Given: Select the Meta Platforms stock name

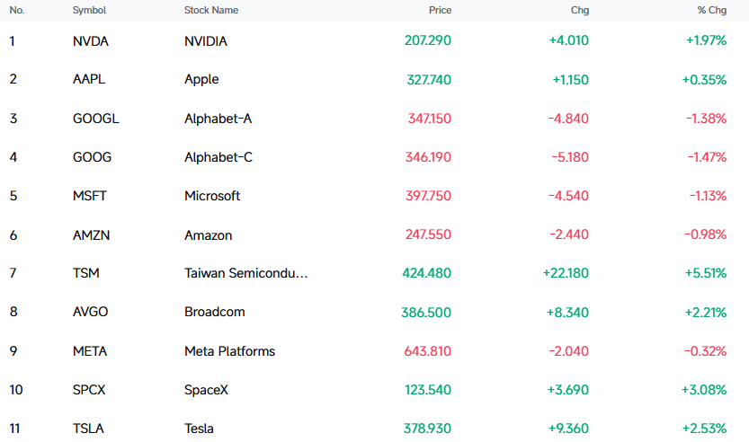Looking at the screenshot, I should [230, 351].
